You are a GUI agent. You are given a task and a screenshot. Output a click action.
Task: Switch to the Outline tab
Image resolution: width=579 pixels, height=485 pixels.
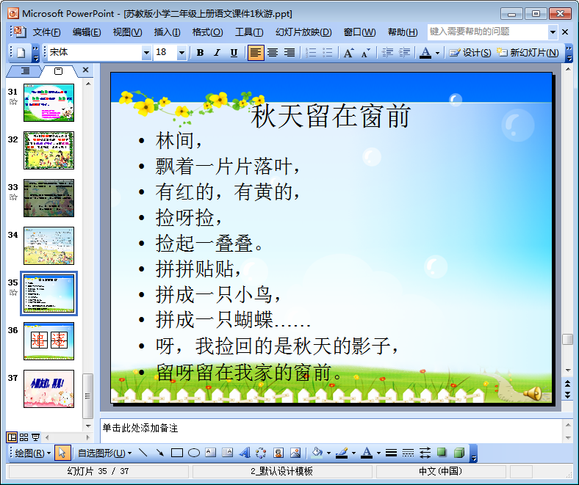tap(25, 71)
